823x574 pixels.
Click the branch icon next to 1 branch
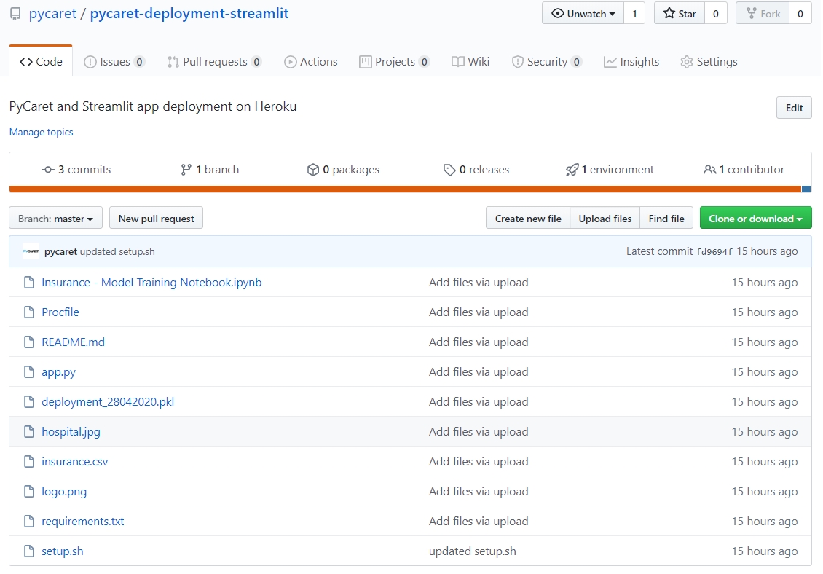(x=186, y=170)
